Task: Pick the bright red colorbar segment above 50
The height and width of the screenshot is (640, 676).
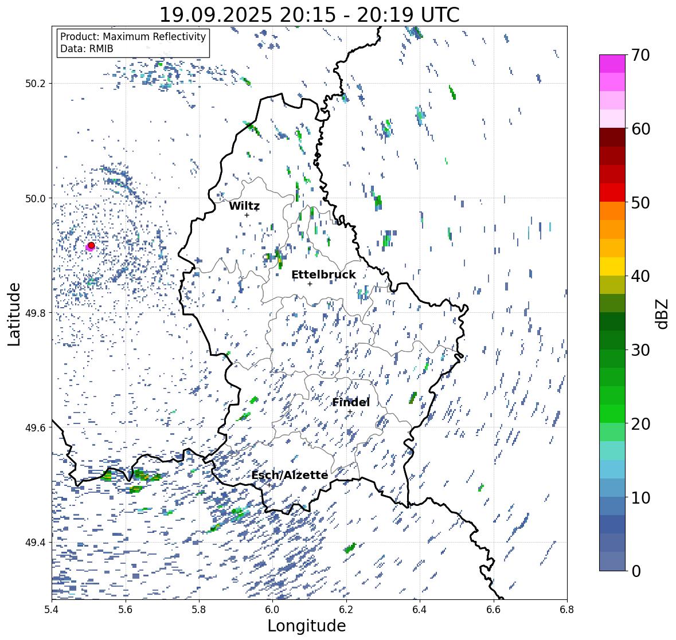Action: 612,193
